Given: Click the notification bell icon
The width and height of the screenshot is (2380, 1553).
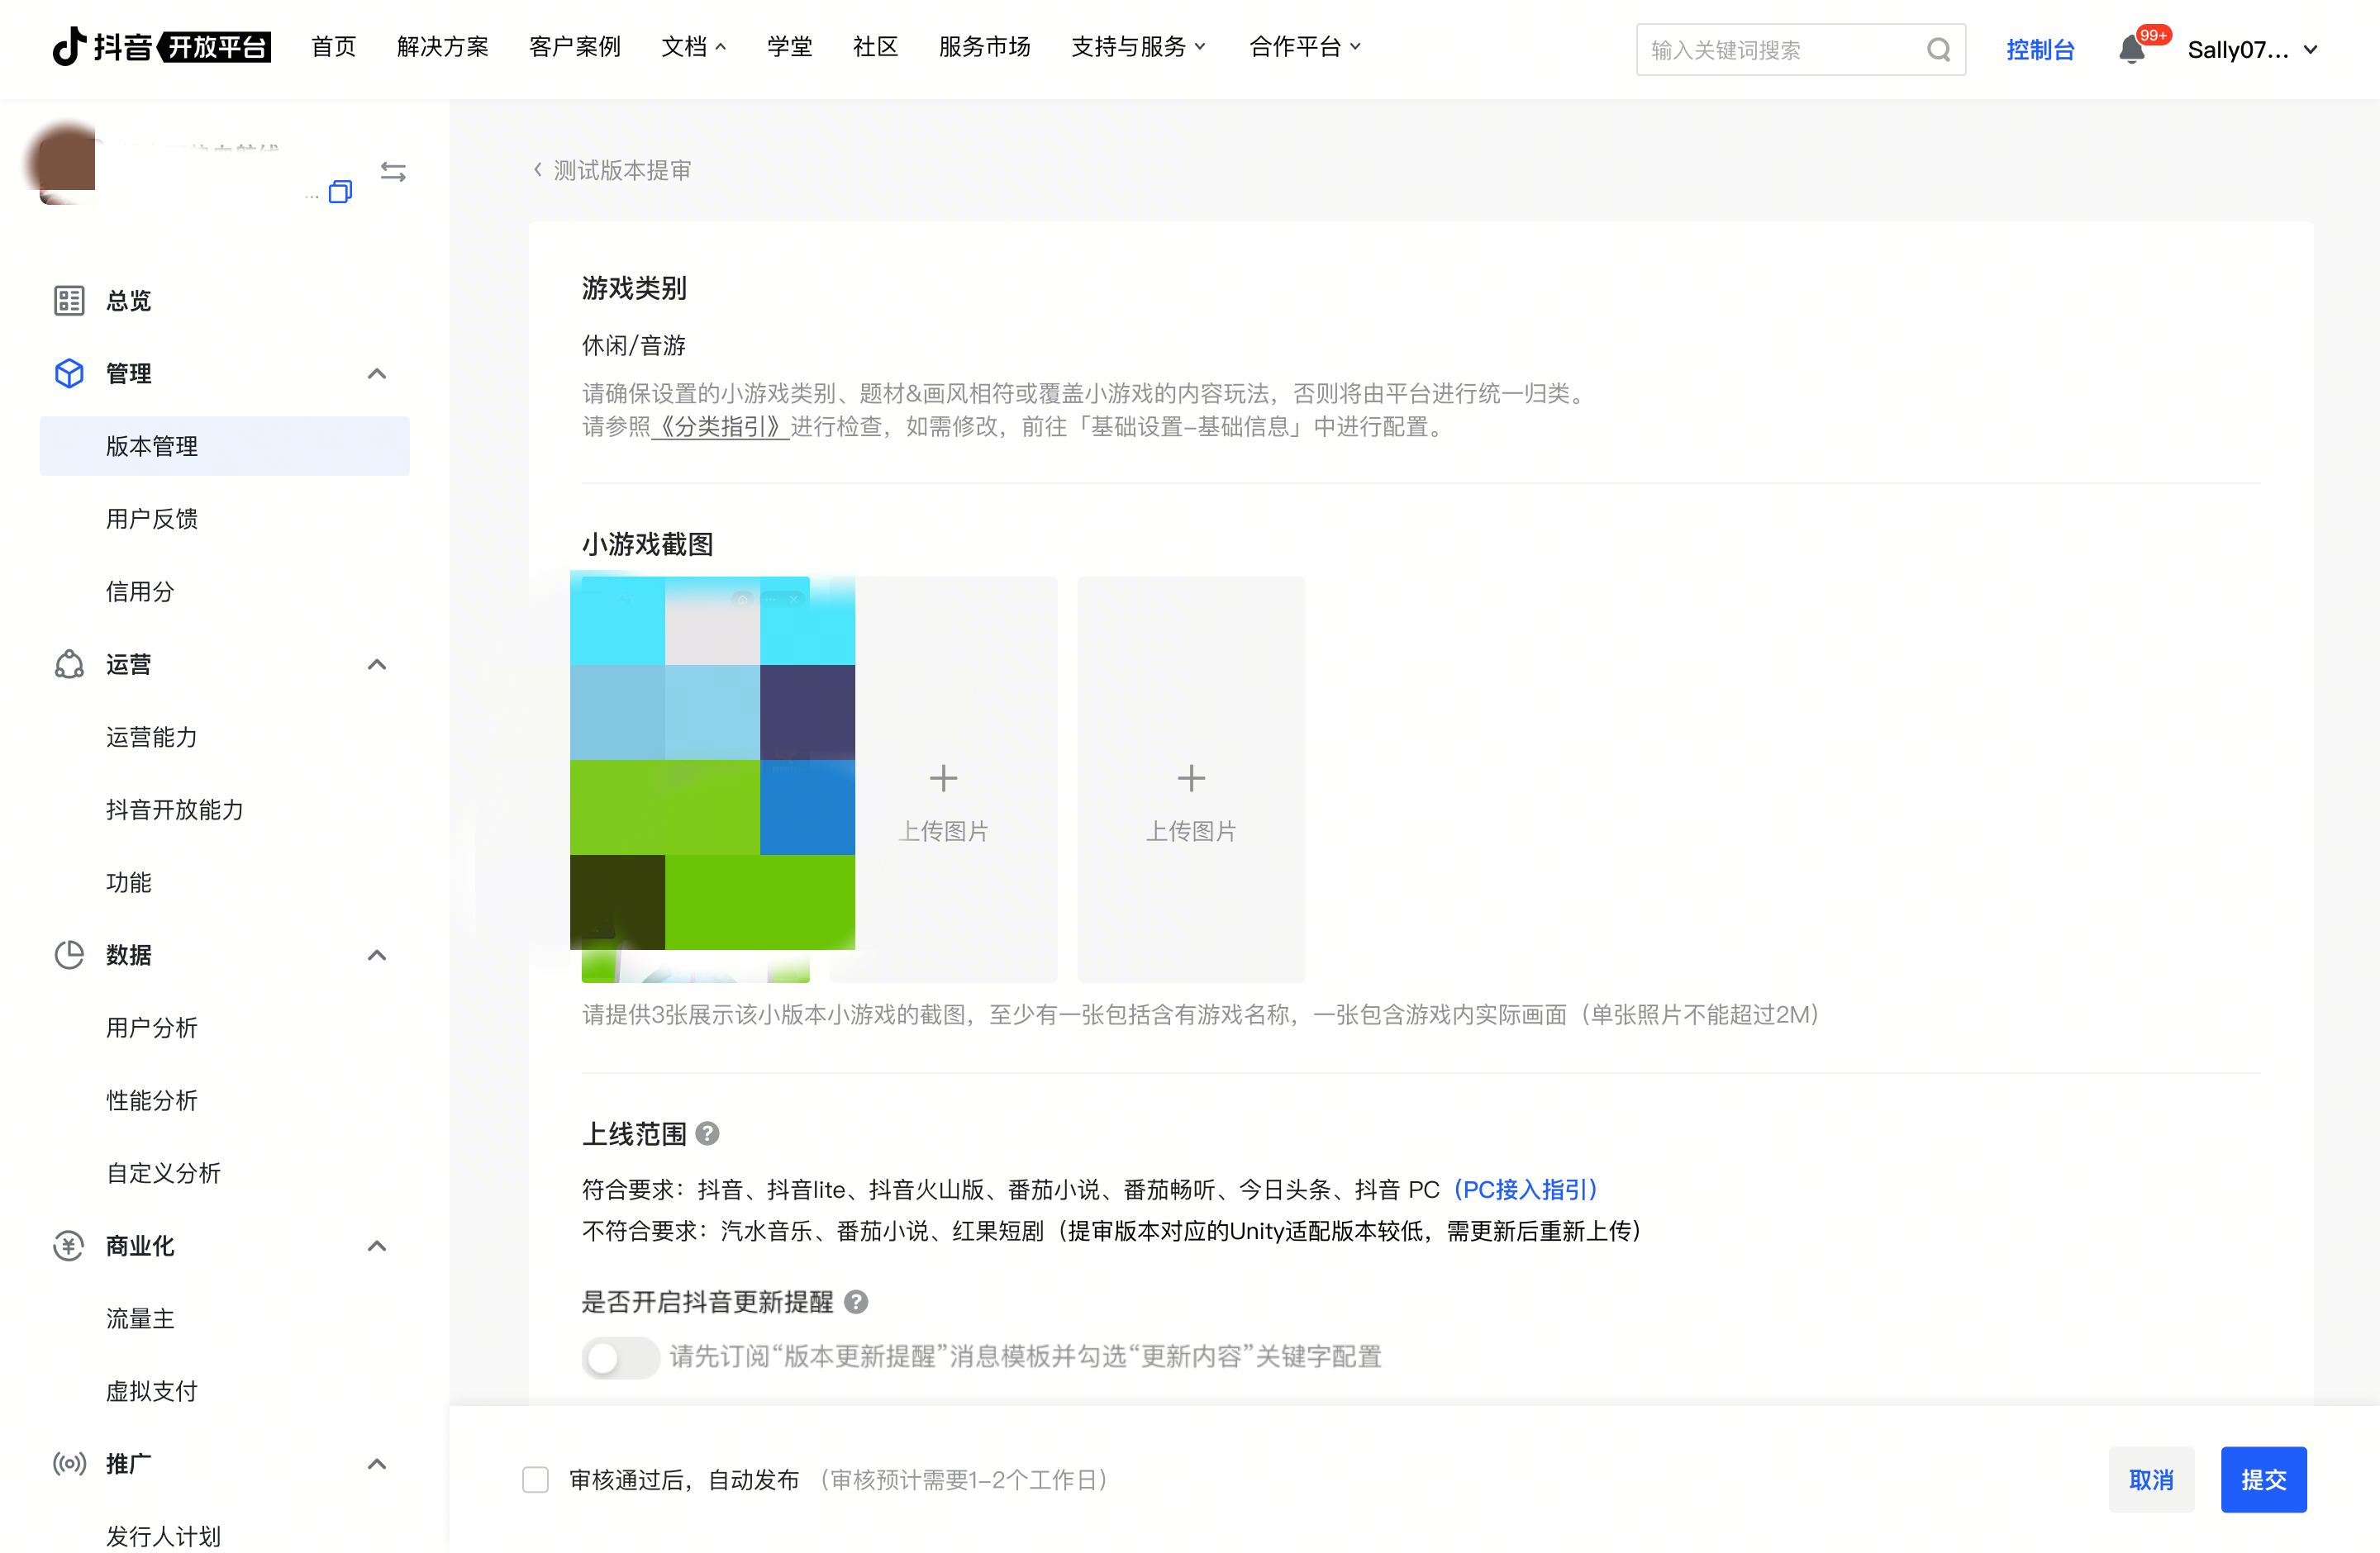Looking at the screenshot, I should [x=2130, y=50].
